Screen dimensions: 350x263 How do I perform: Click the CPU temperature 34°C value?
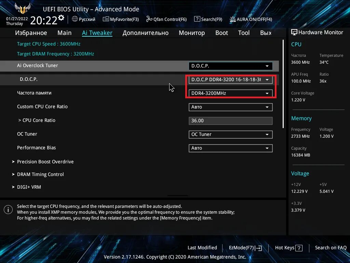pos(324,62)
